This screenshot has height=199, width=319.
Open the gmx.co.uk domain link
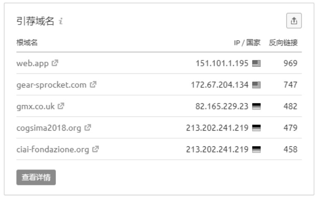point(36,106)
